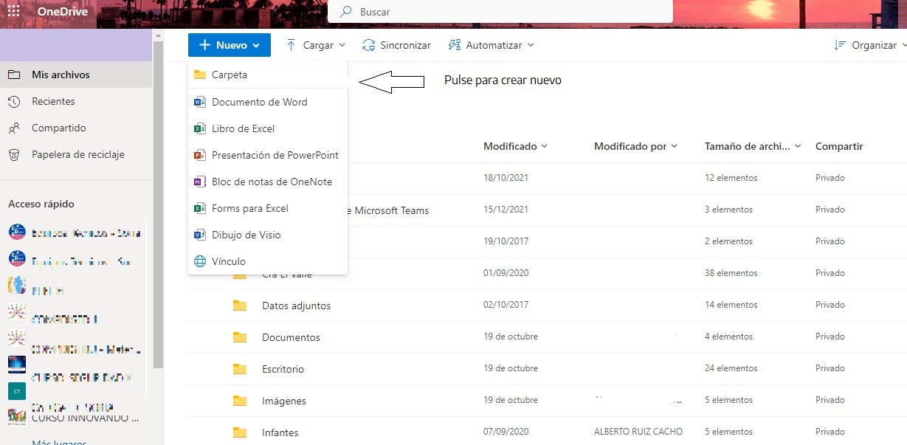Choose Bloc de notas de OneNote

(268, 182)
